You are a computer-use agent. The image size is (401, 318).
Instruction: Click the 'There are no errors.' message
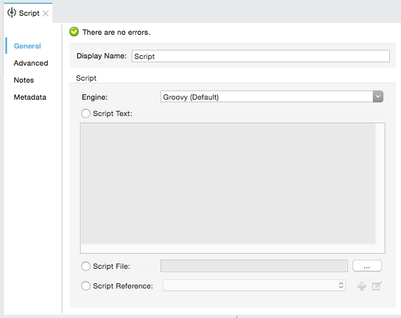[117, 31]
